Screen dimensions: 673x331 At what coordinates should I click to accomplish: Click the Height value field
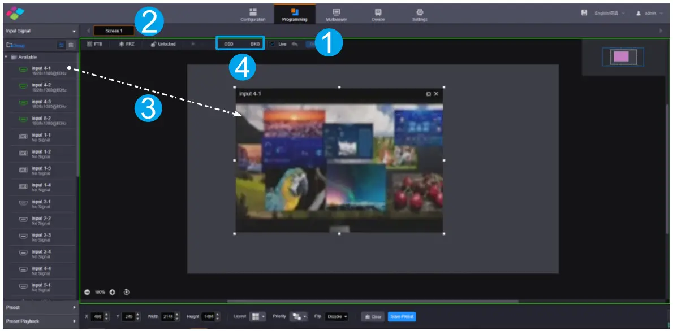208,317
